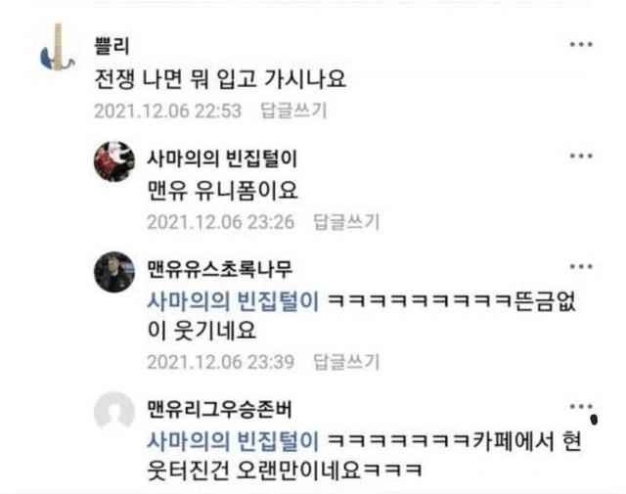Click the timestamp 2021.12.06 23:26
Image resolution: width=626 pixels, height=494 pixels.
[221, 222]
